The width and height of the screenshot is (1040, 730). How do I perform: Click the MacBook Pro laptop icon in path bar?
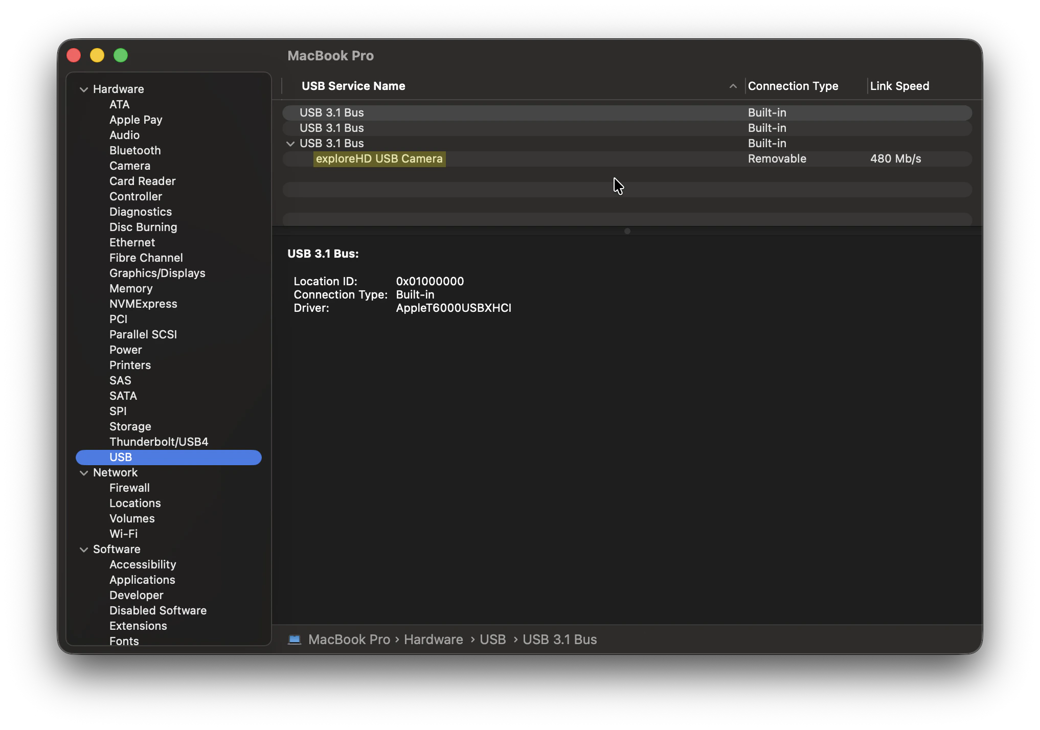point(295,640)
